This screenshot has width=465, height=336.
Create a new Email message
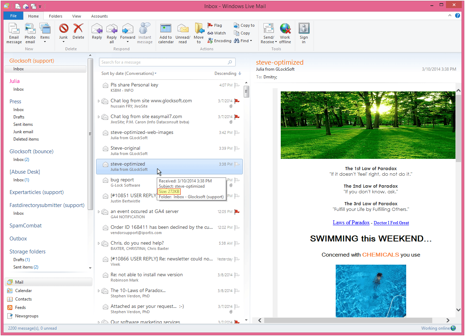(14, 33)
